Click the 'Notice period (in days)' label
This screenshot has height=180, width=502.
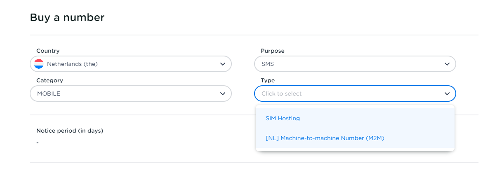(x=70, y=131)
